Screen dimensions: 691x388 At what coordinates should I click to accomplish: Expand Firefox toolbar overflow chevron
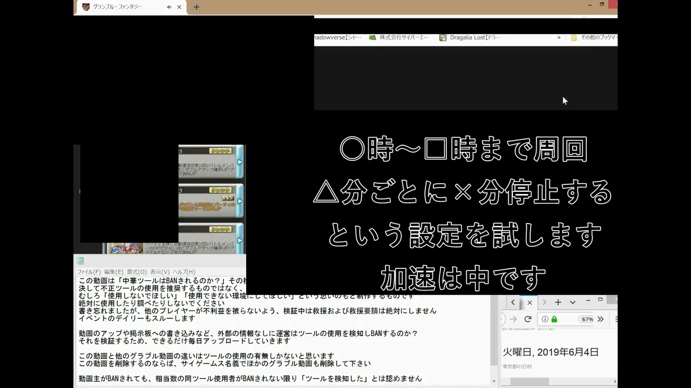600,319
